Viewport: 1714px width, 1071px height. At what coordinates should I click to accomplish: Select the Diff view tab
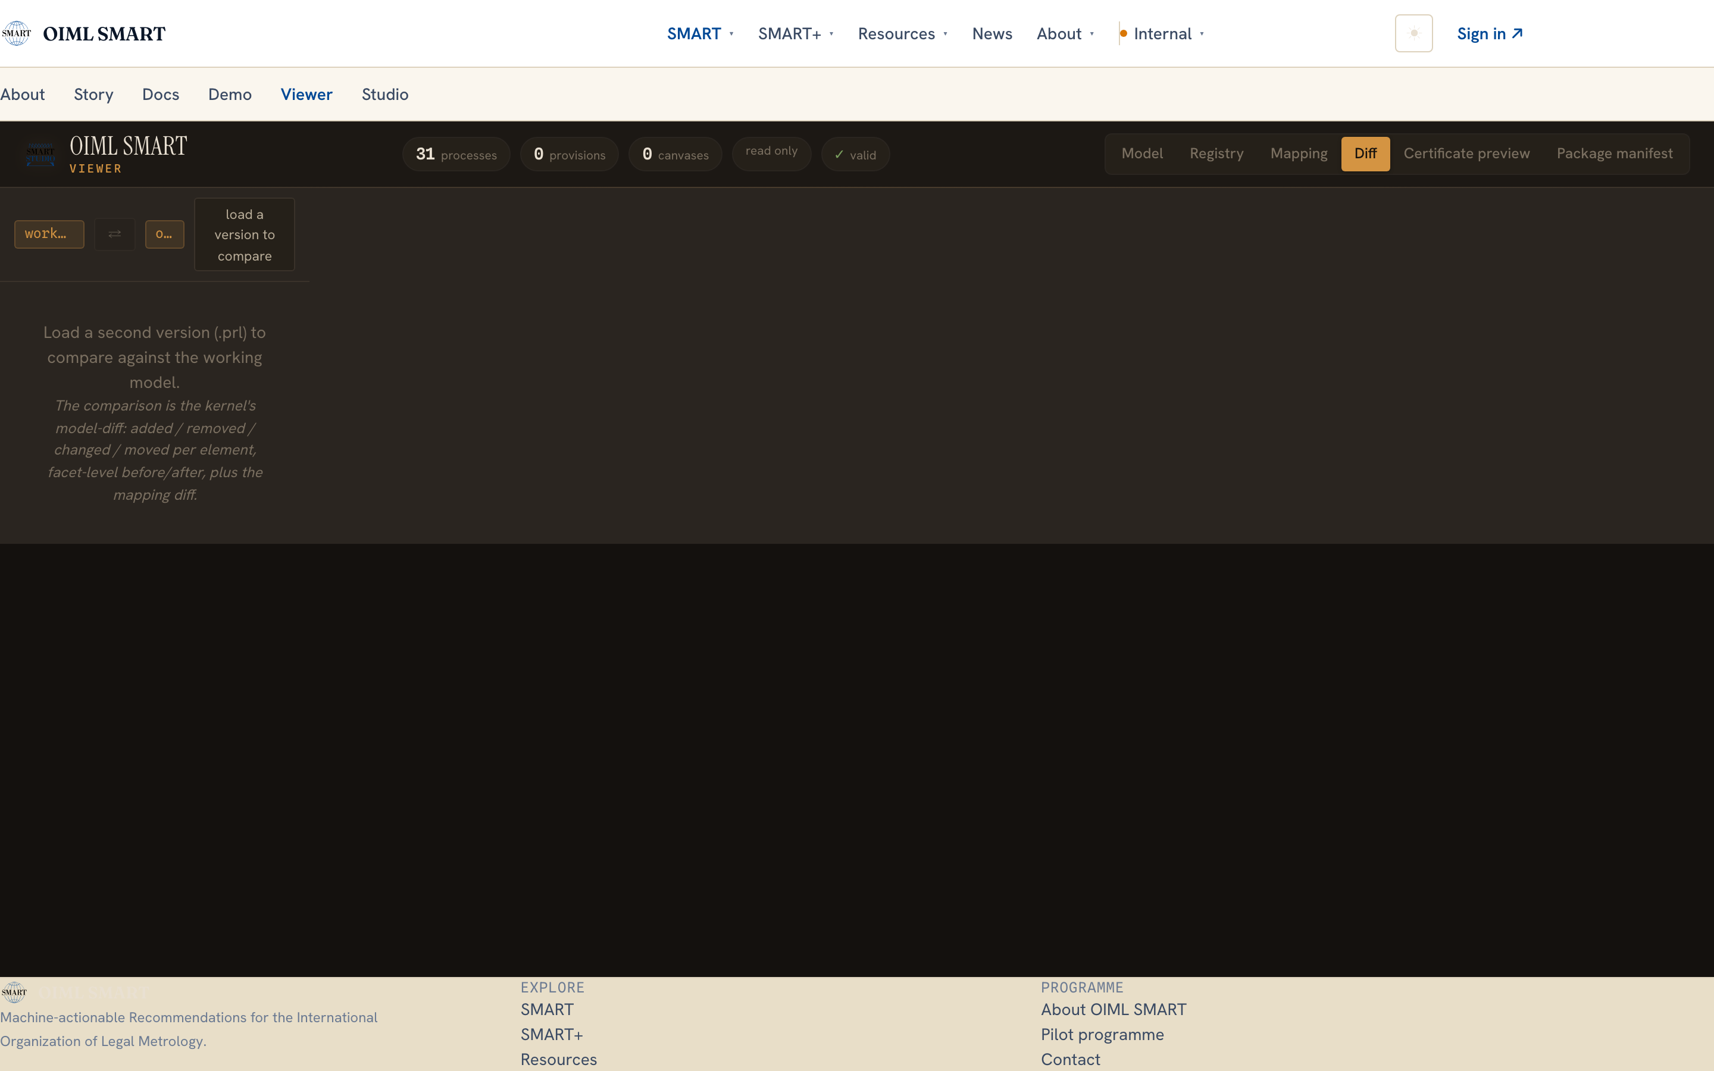click(1365, 154)
